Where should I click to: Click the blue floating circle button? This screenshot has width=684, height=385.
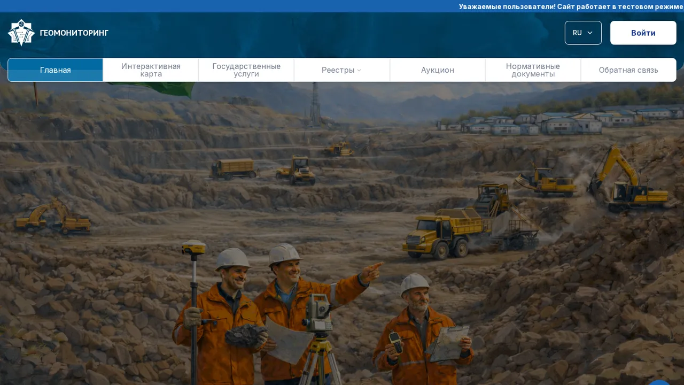(659, 382)
